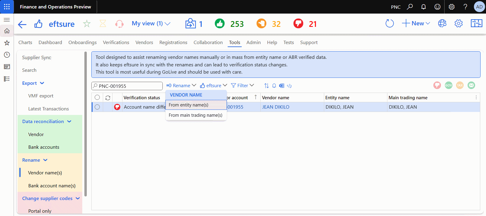Open Supplier Sync in side menu
The image size is (486, 216).
[x=37, y=58]
